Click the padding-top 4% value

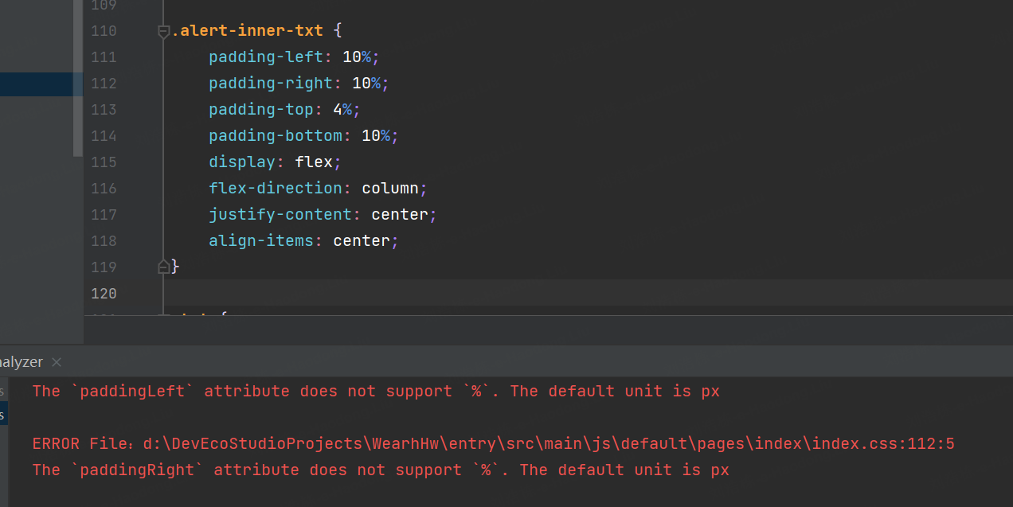pos(346,110)
